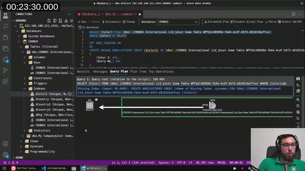
Task: Click the New Connection server icon
Action: click(x=49, y=21)
